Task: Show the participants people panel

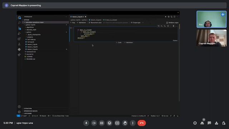Action: click(x=202, y=123)
